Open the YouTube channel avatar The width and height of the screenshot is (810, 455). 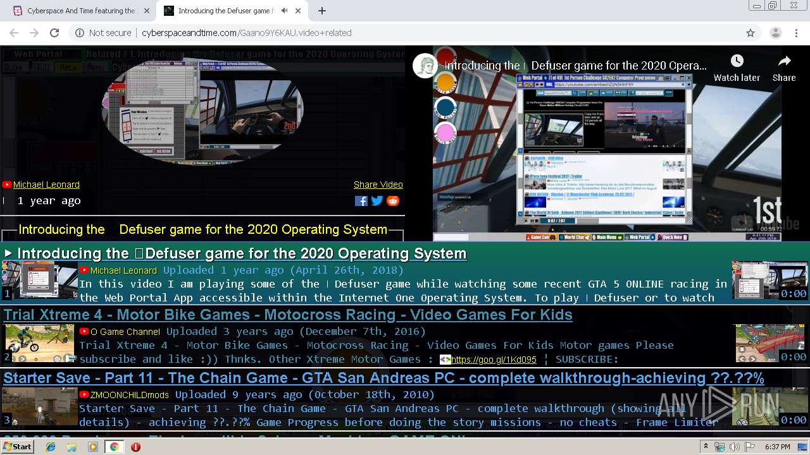[x=425, y=66]
